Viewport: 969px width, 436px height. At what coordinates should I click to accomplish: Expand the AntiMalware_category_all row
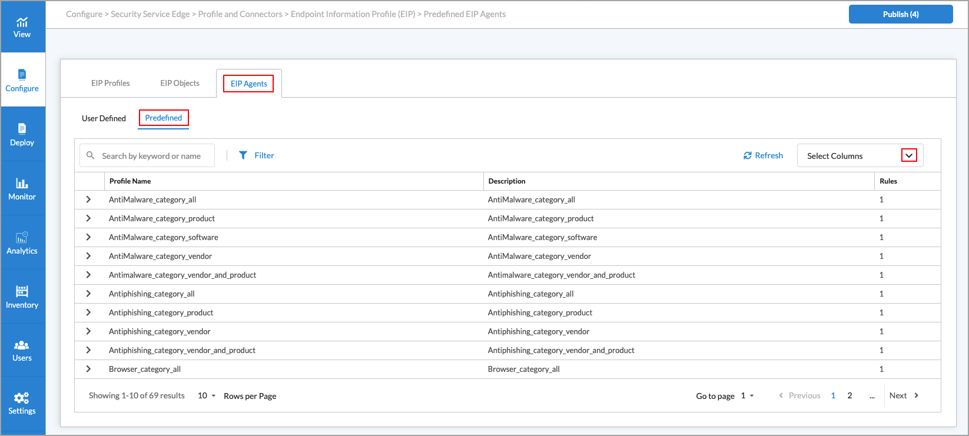pos(88,199)
